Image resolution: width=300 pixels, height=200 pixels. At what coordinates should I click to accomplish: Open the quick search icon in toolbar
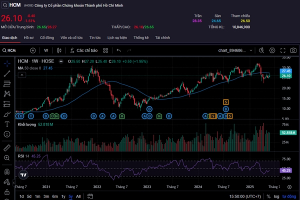pyautogui.click(x=261, y=50)
